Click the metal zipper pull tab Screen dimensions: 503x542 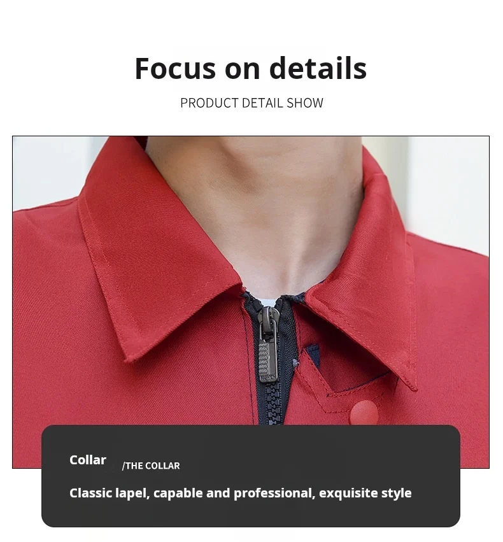click(x=268, y=362)
